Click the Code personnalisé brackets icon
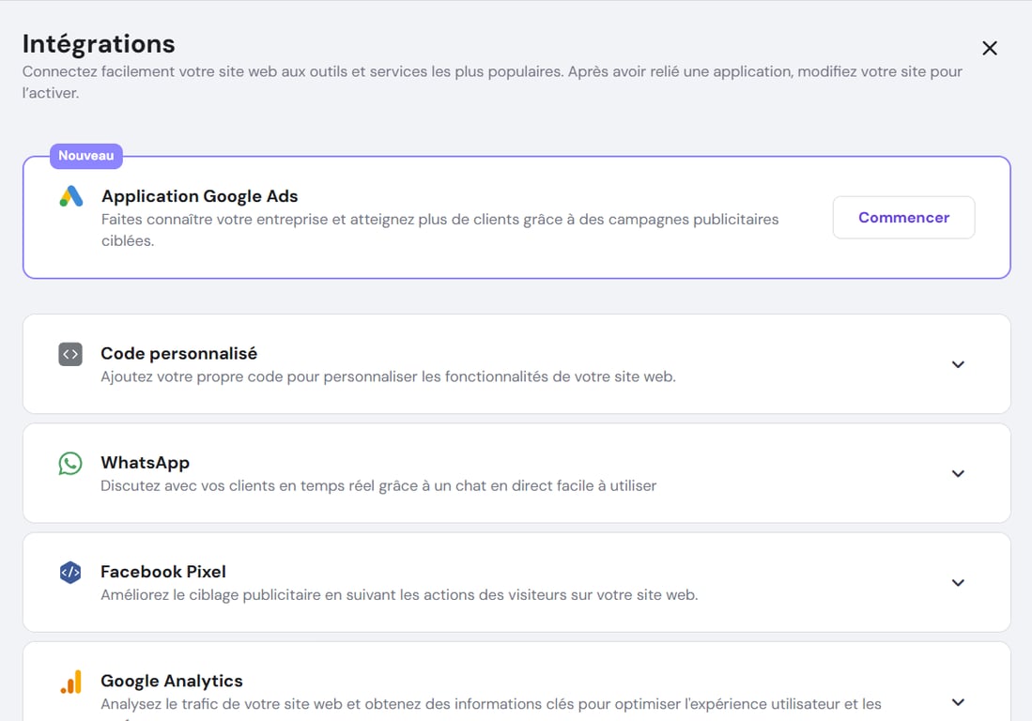The height and width of the screenshot is (721, 1032). tap(69, 354)
